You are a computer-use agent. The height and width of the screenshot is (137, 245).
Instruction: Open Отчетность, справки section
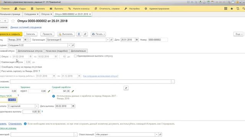107,9
